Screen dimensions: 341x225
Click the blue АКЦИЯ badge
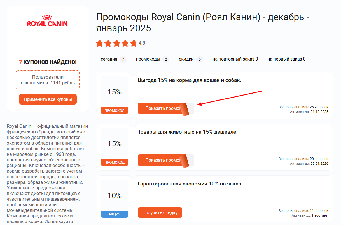tap(114, 214)
